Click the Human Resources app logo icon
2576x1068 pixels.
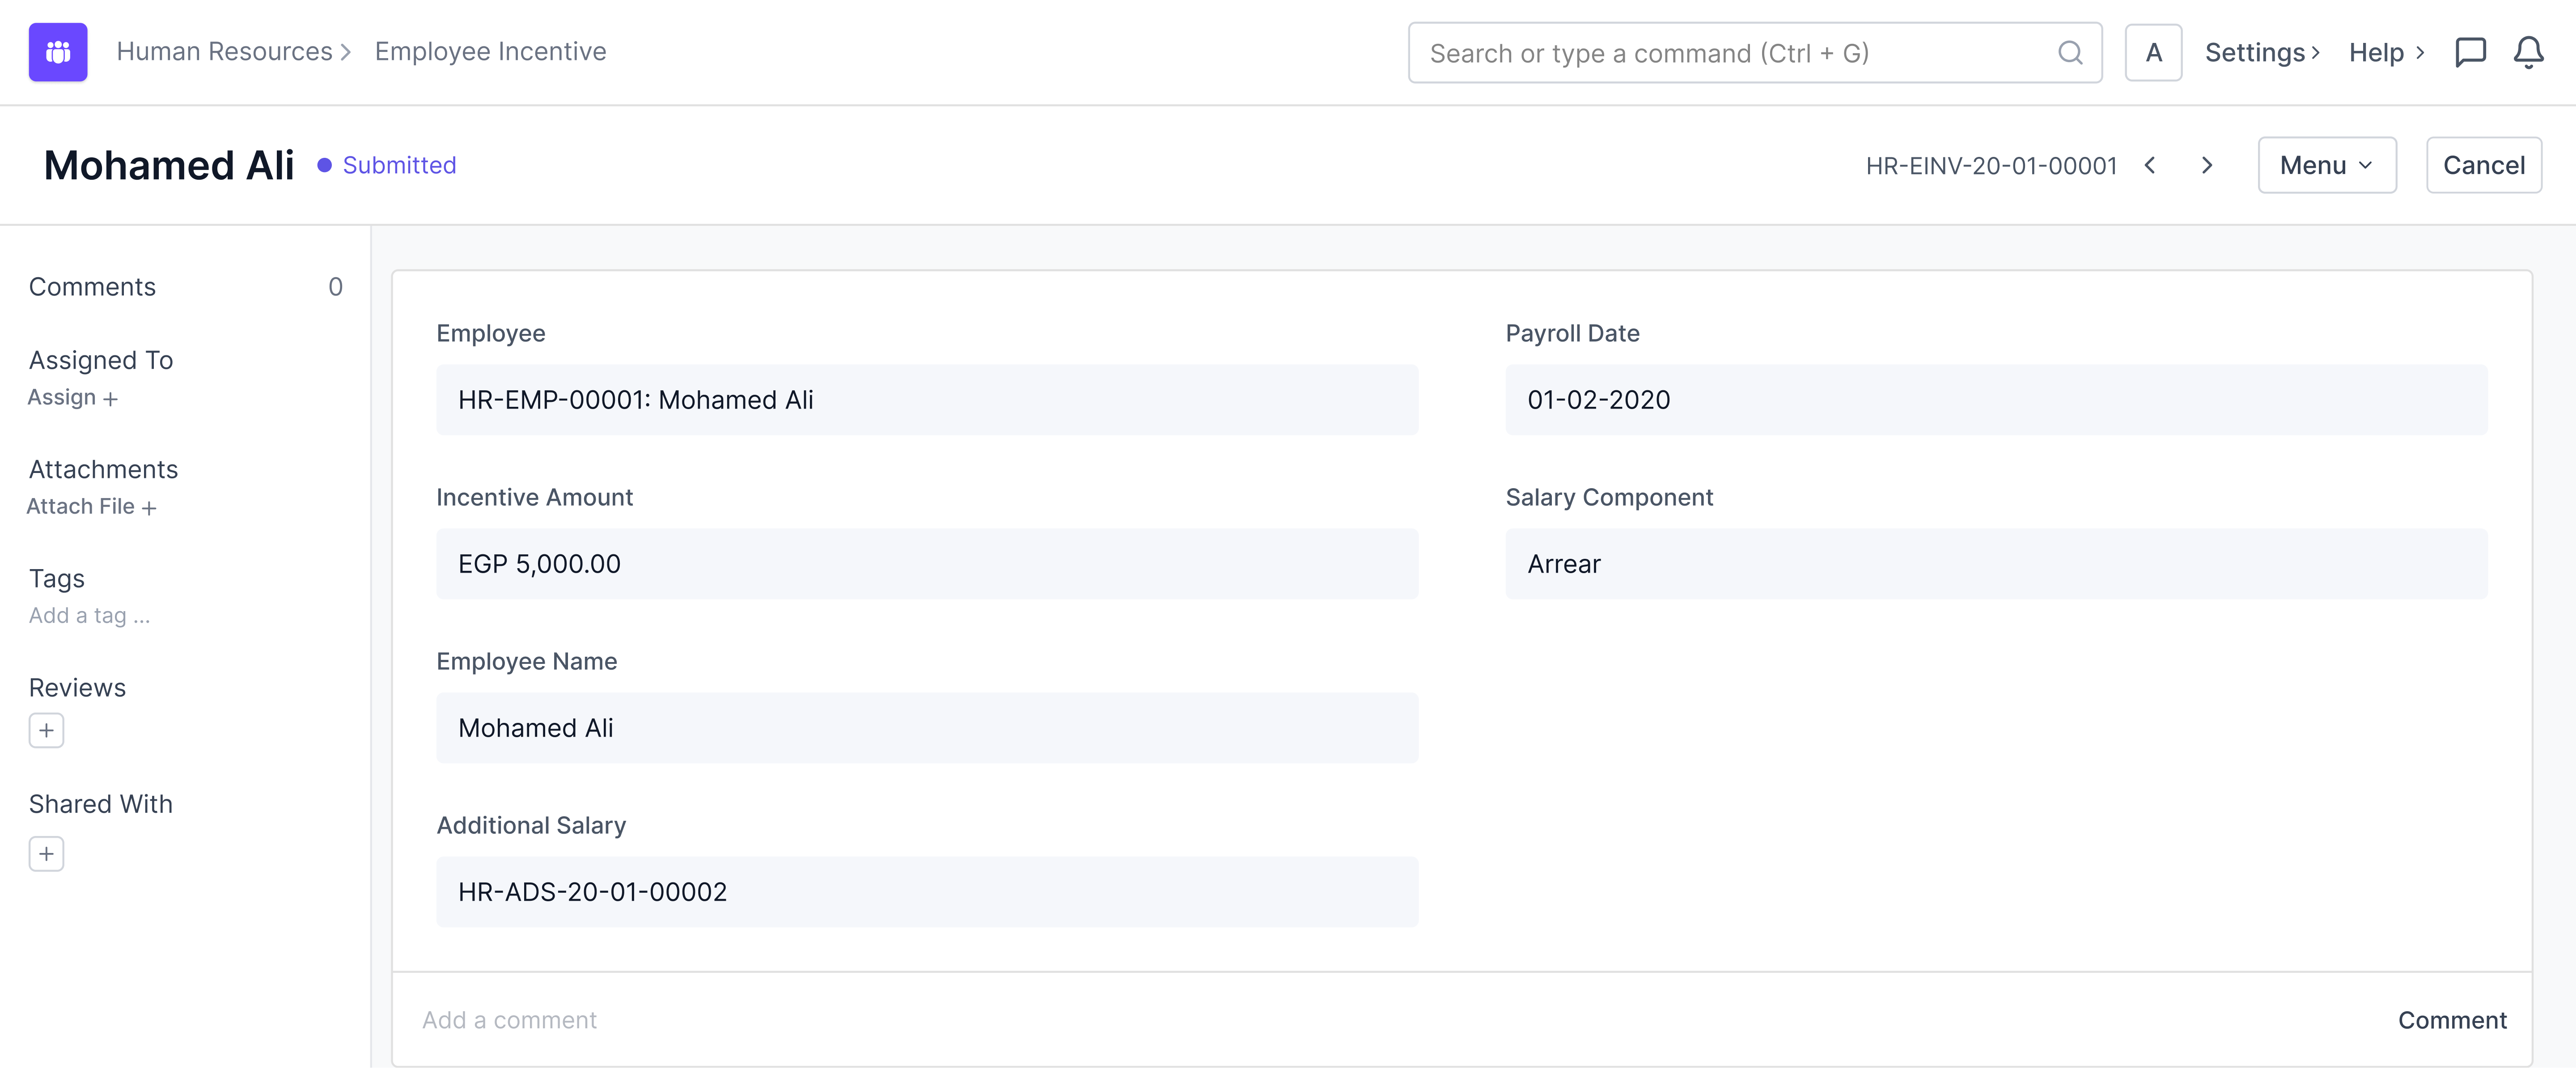(58, 52)
